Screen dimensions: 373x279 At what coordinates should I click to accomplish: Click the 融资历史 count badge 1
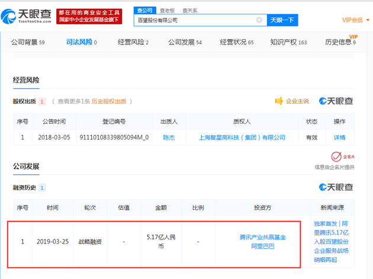42,187
